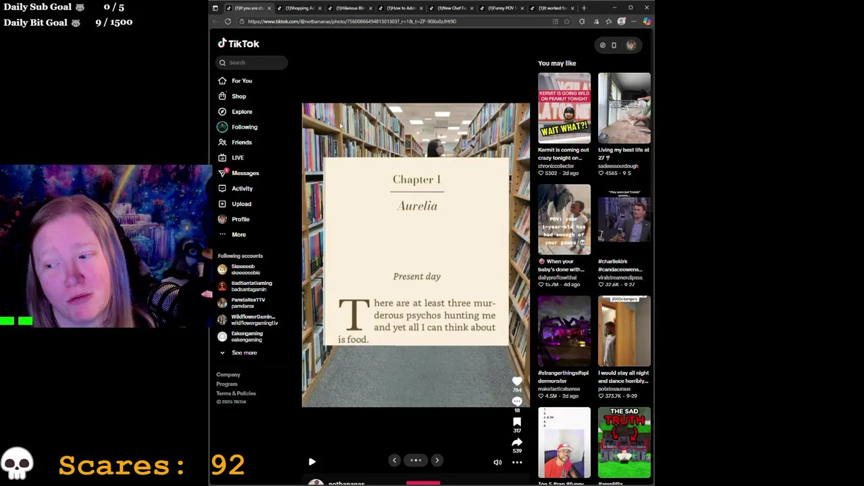This screenshot has height=486, width=864.
Task: Open PamdaRexTTV followed account
Action: (x=242, y=302)
